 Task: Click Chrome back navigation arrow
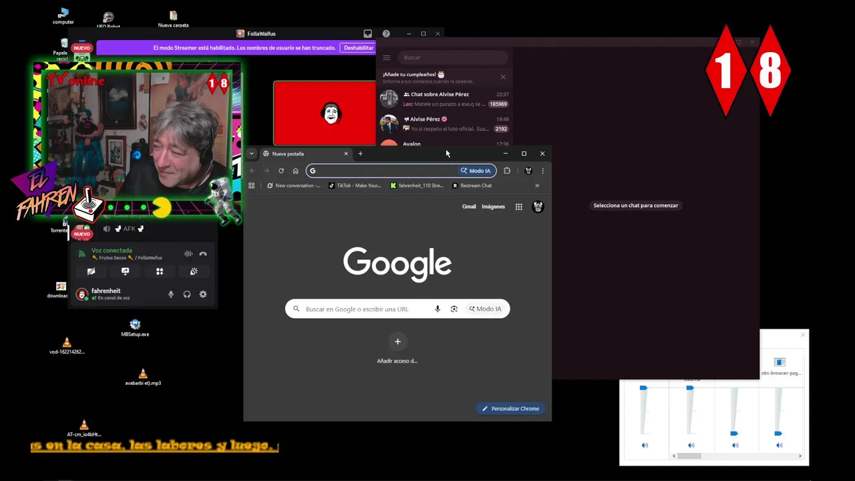coord(252,170)
